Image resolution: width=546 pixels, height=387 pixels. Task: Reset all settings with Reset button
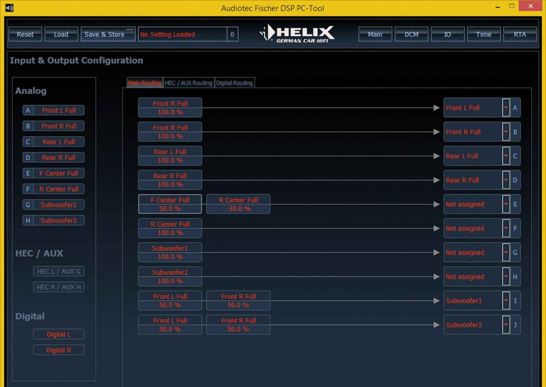point(25,34)
